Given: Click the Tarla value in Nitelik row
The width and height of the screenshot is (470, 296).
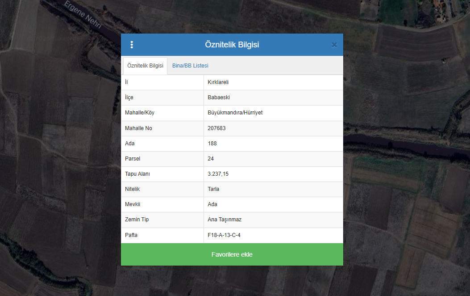Looking at the screenshot, I should 213,189.
